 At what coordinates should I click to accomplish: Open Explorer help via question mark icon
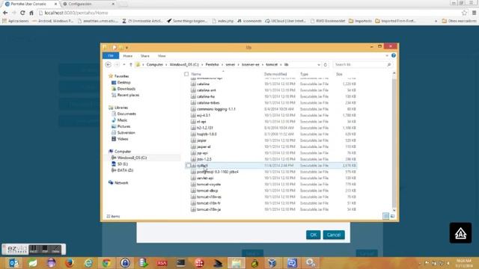click(x=394, y=55)
